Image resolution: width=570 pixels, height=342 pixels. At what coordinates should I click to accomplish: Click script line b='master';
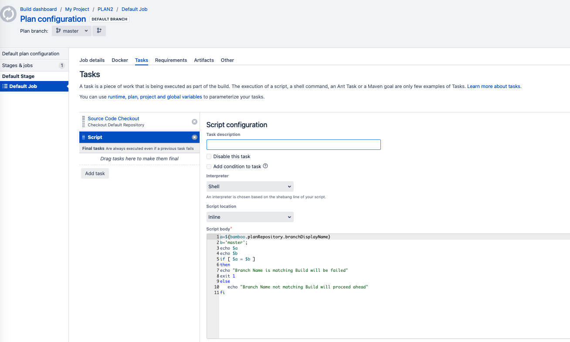pos(234,242)
